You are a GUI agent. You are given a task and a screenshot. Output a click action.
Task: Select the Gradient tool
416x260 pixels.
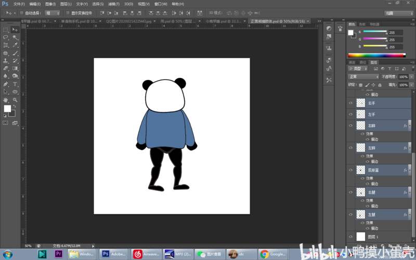(x=15, y=69)
